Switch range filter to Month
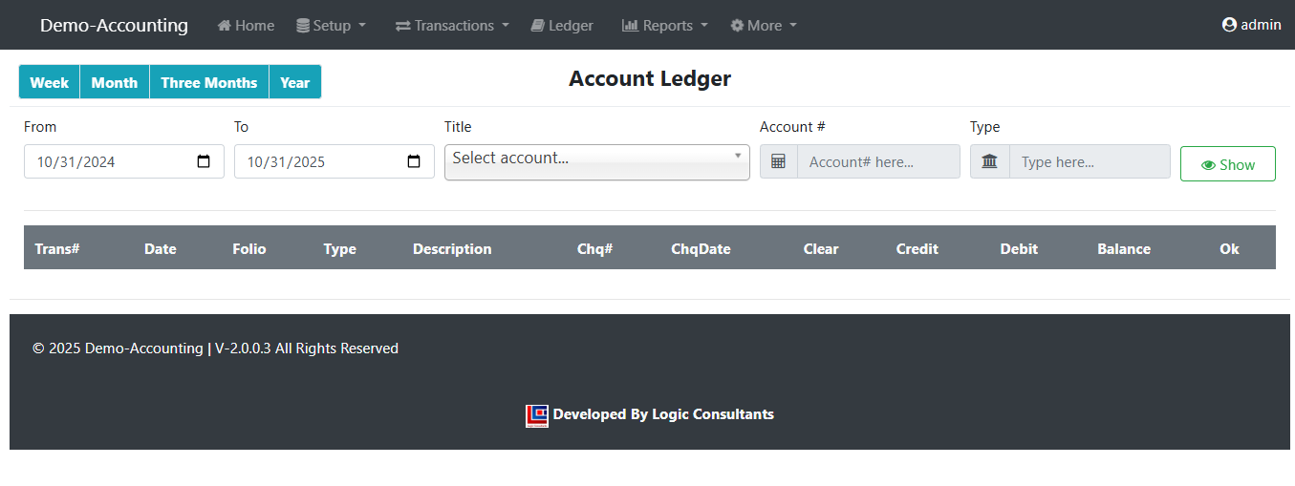This screenshot has height=486, width=1295. pos(115,82)
